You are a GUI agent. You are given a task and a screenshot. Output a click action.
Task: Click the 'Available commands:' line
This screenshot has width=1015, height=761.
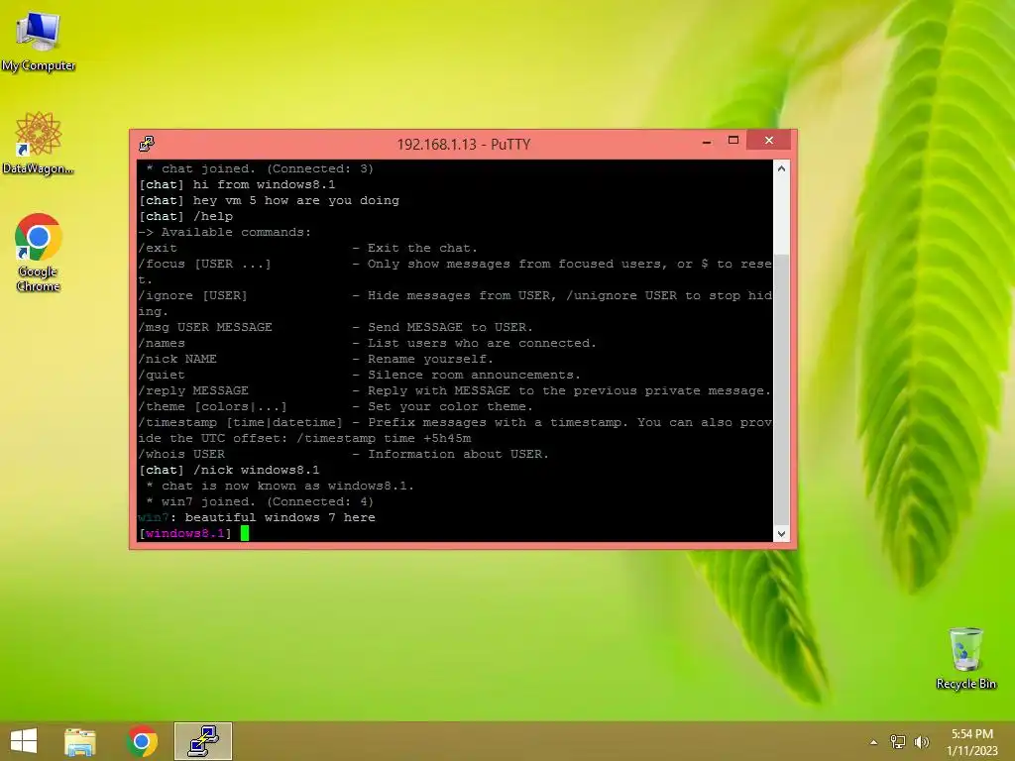point(225,232)
